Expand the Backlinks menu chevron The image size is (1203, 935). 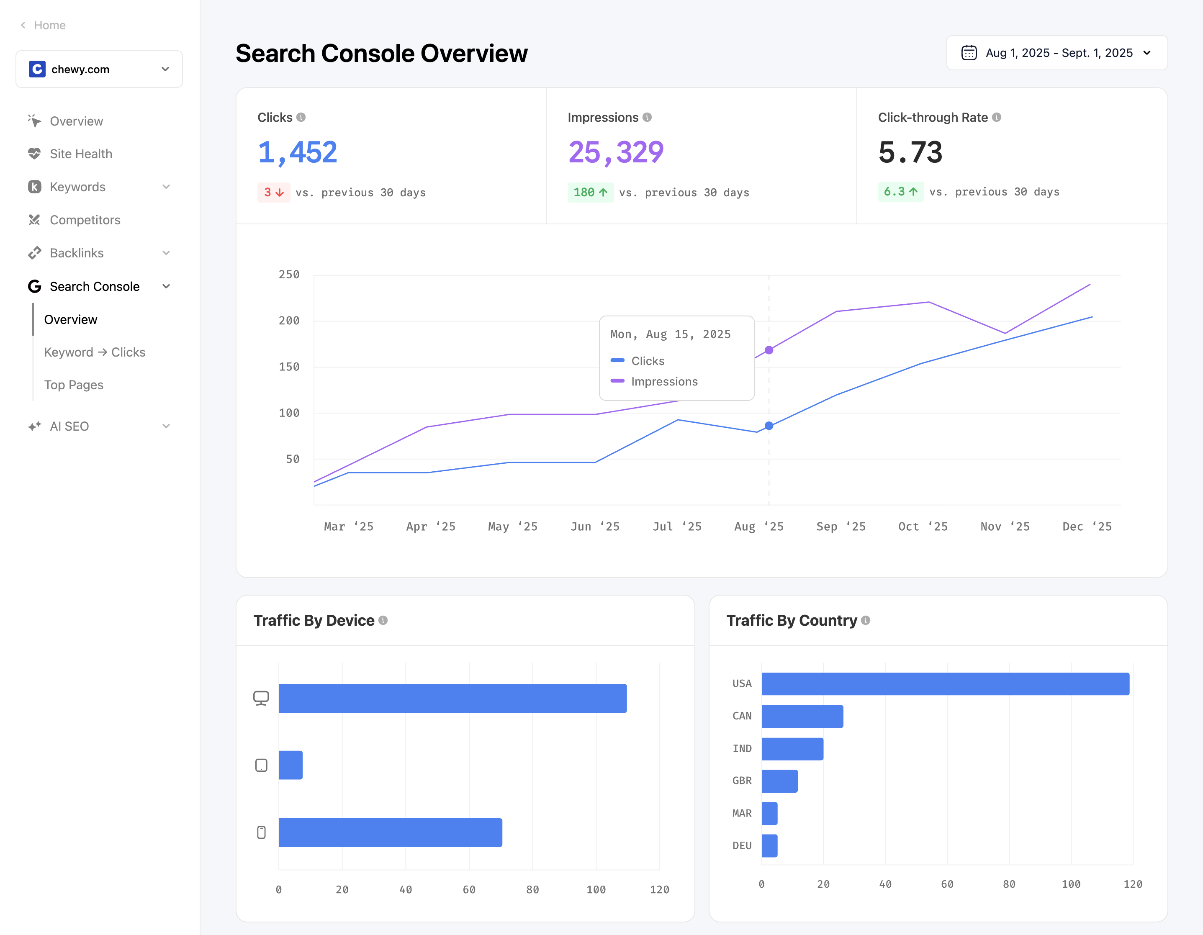(x=166, y=253)
